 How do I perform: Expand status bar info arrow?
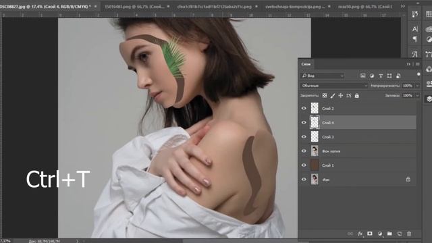(77, 241)
